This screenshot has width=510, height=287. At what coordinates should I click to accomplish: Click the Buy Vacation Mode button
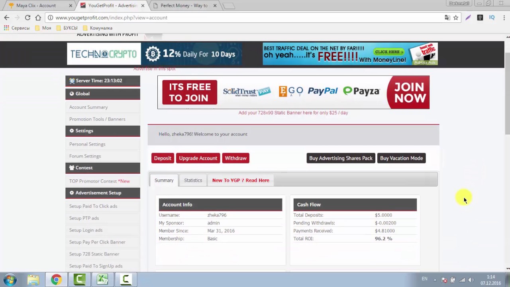click(401, 158)
